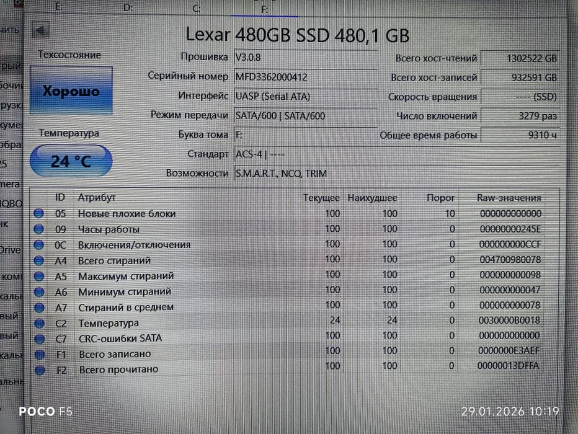
Task: Click the Текущее column header
Action: (321, 198)
